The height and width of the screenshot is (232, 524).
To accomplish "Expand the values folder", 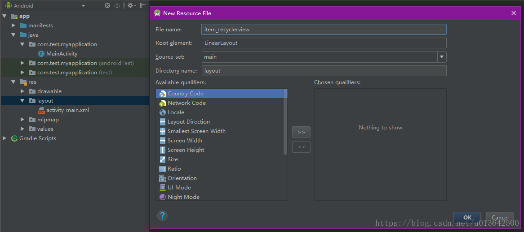I will click(22, 129).
